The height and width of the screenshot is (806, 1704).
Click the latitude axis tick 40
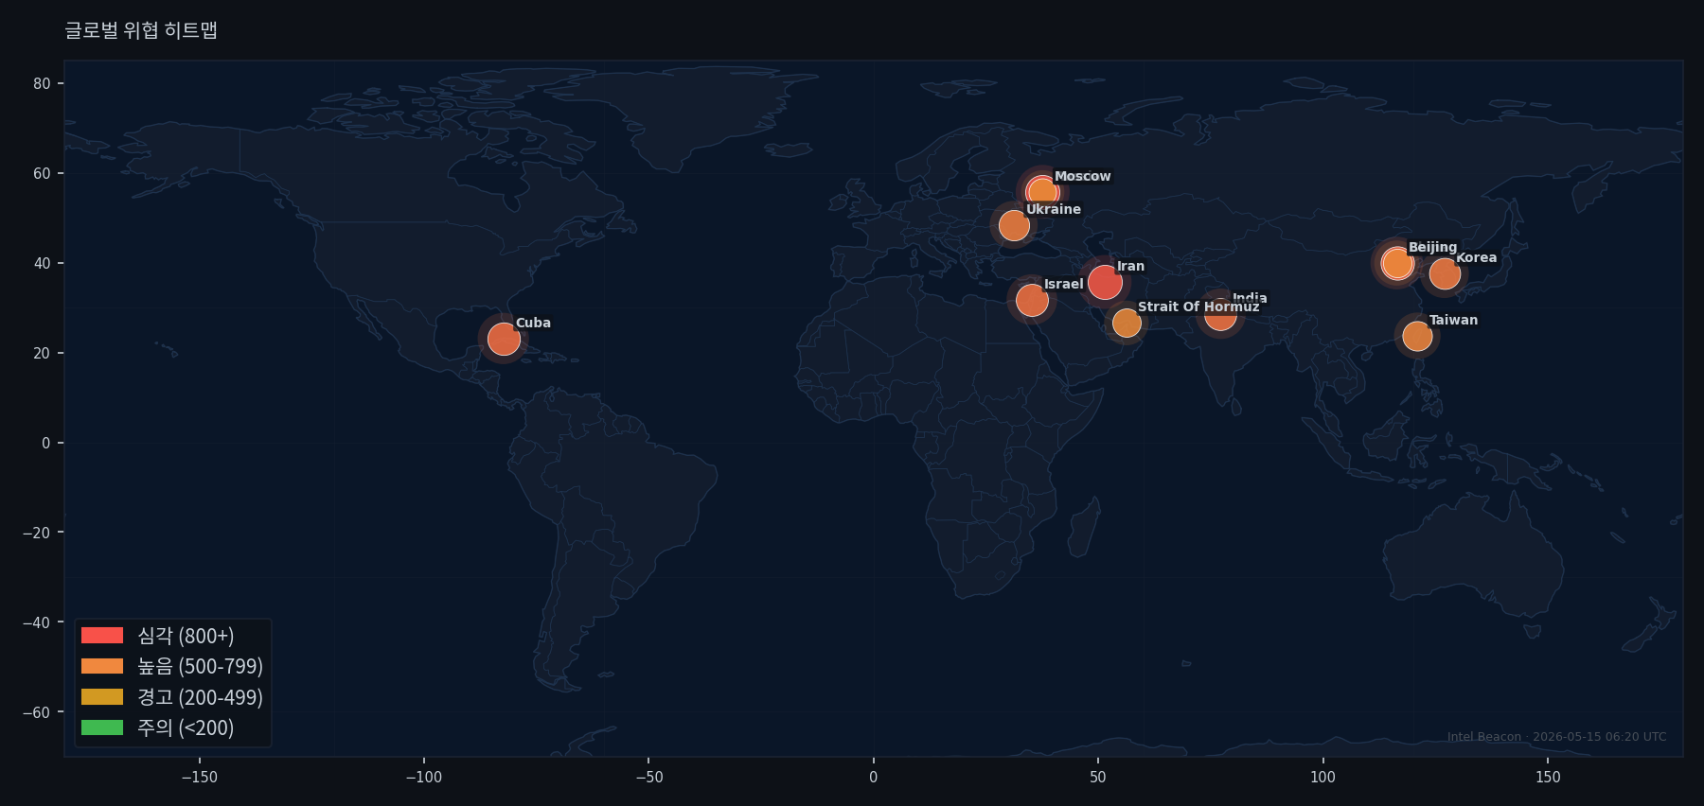point(42,263)
